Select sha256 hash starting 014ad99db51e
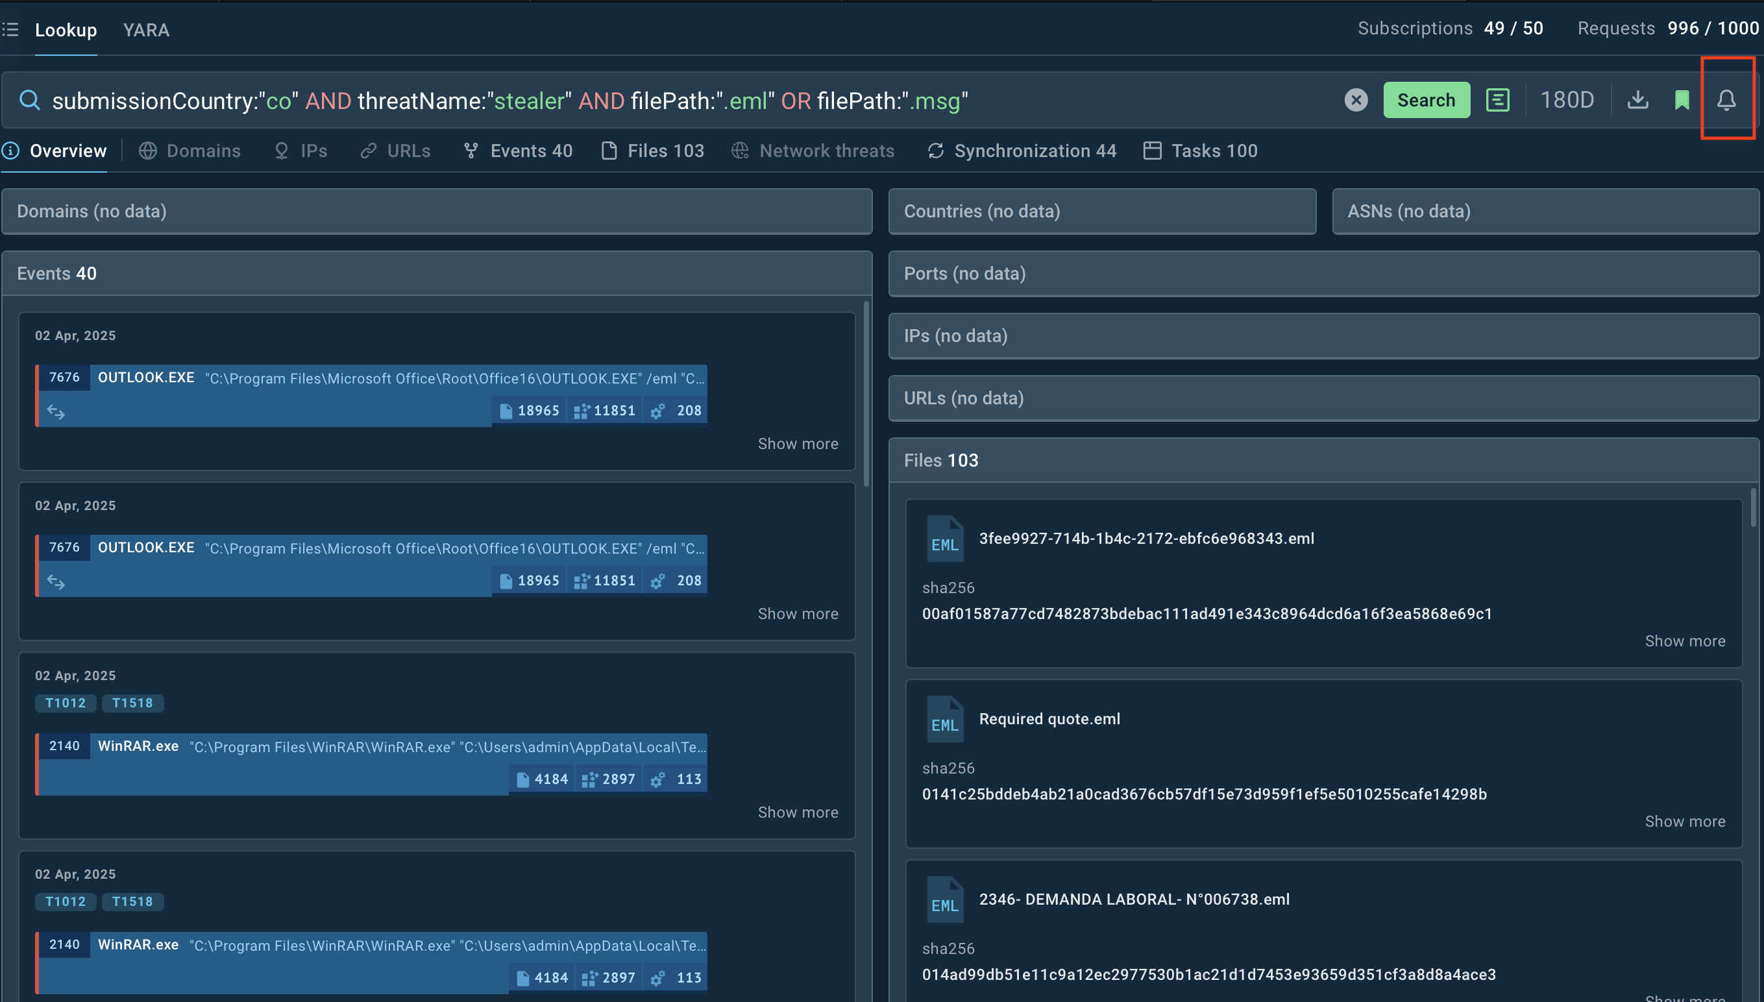 point(1208,975)
